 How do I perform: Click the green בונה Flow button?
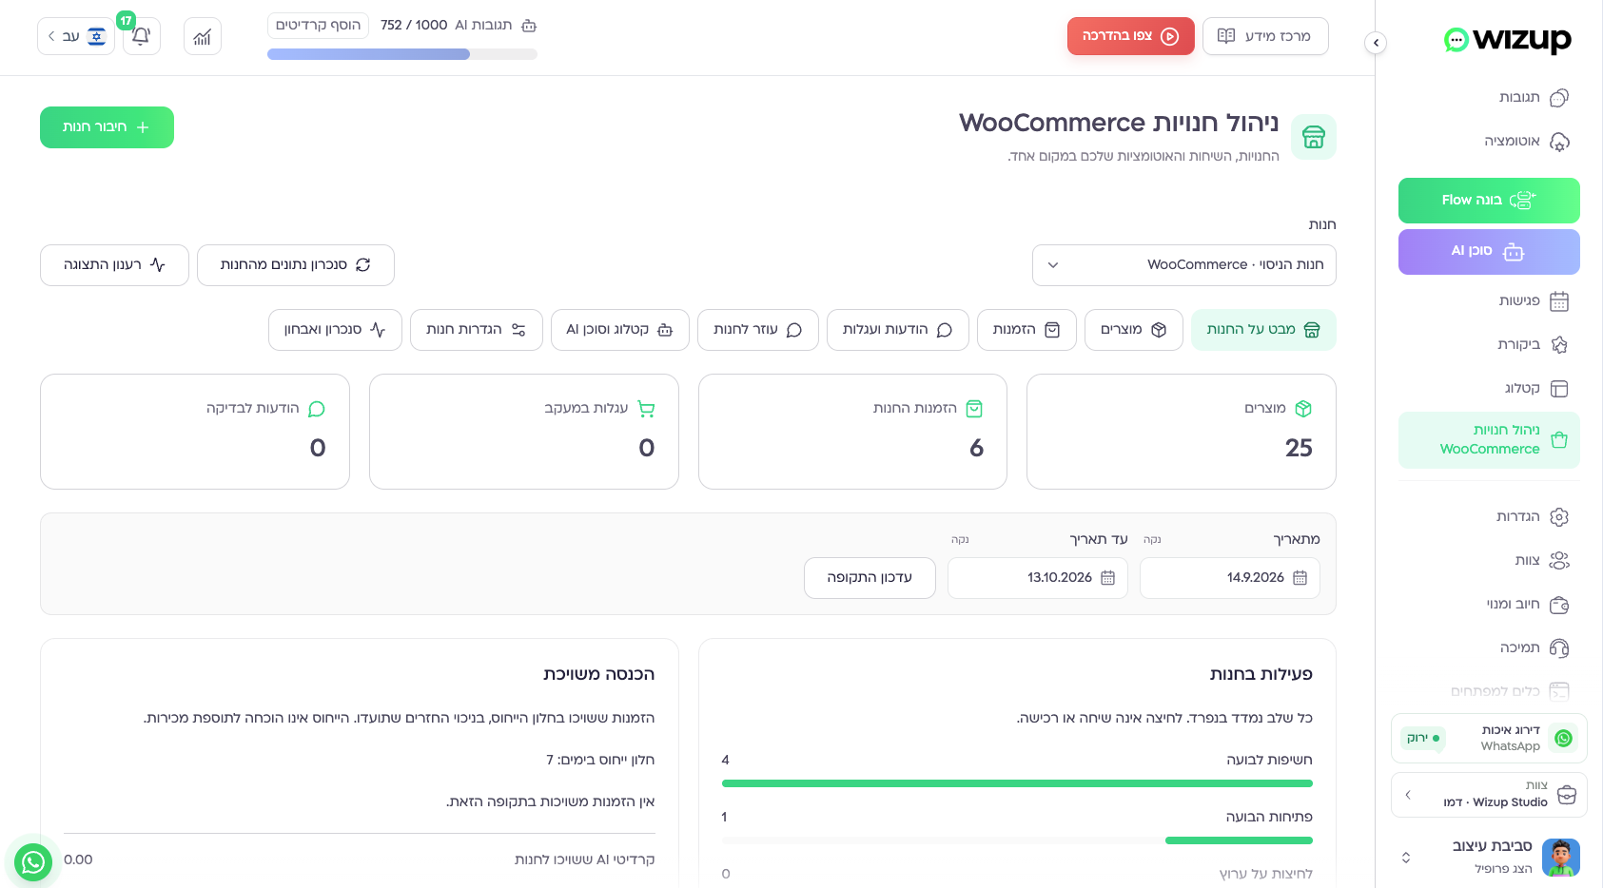(x=1489, y=201)
